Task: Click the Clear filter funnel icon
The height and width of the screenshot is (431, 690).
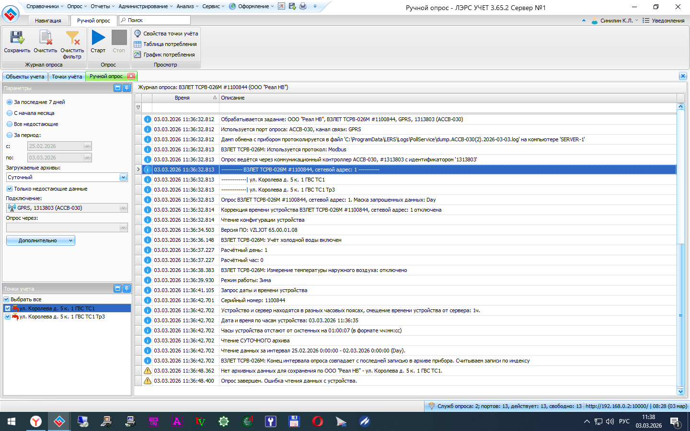Action: (x=72, y=38)
